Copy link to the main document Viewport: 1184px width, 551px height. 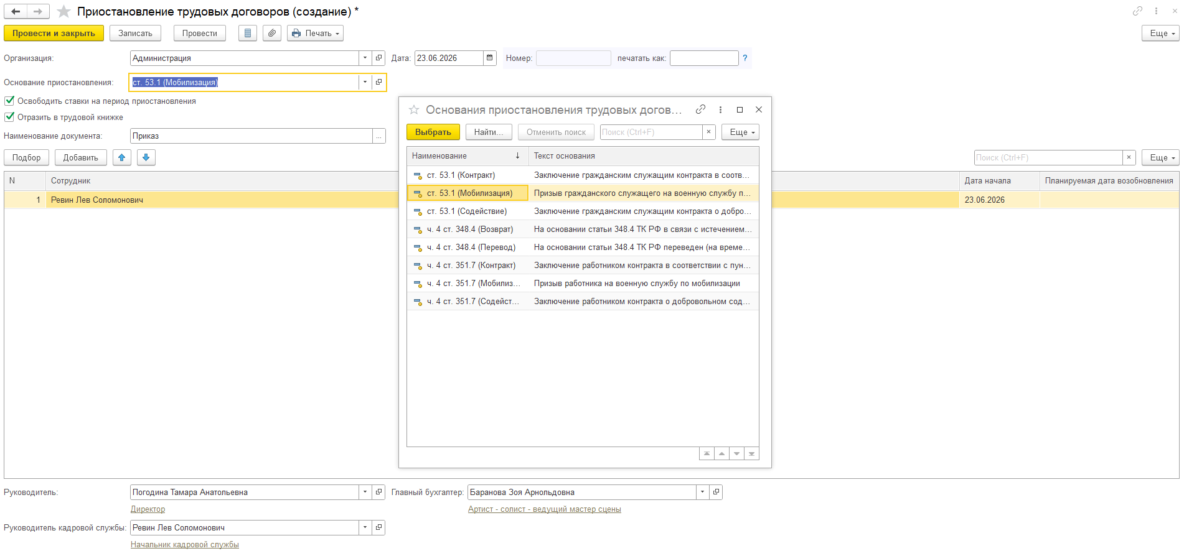coord(1137,11)
